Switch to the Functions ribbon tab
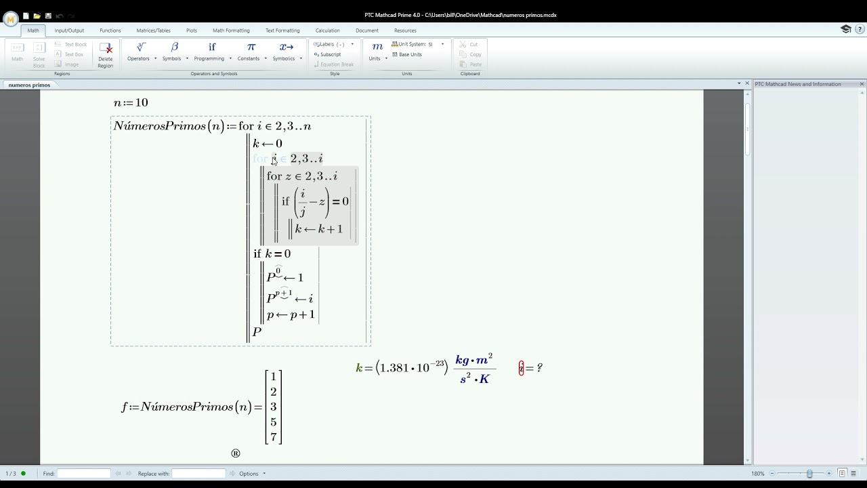 (110, 30)
